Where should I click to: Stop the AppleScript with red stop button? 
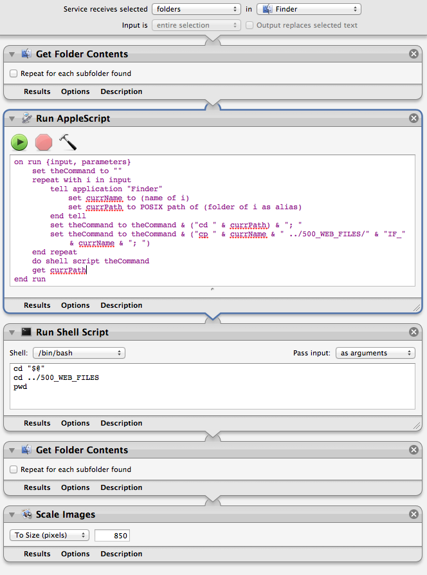tap(44, 142)
